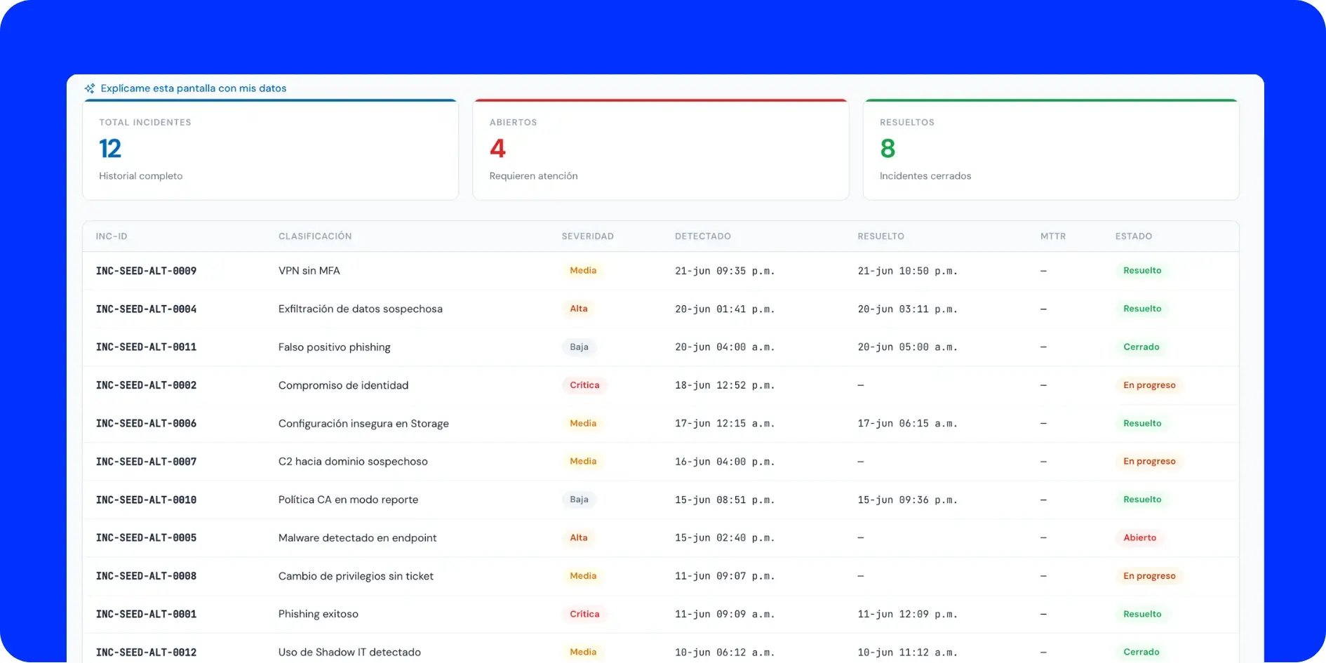Click 'Exfiltración de datos sospechosa' text

click(x=360, y=309)
